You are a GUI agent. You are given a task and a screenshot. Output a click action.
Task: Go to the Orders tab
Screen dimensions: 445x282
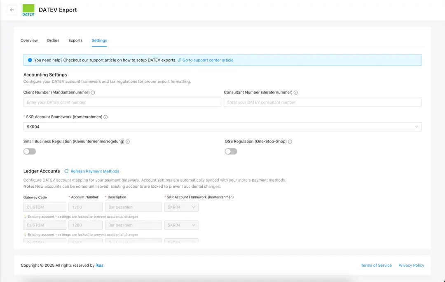(x=53, y=40)
